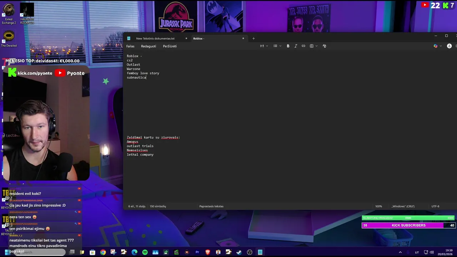Click the table insert icon
The image size is (457, 257).
pyautogui.click(x=311, y=46)
